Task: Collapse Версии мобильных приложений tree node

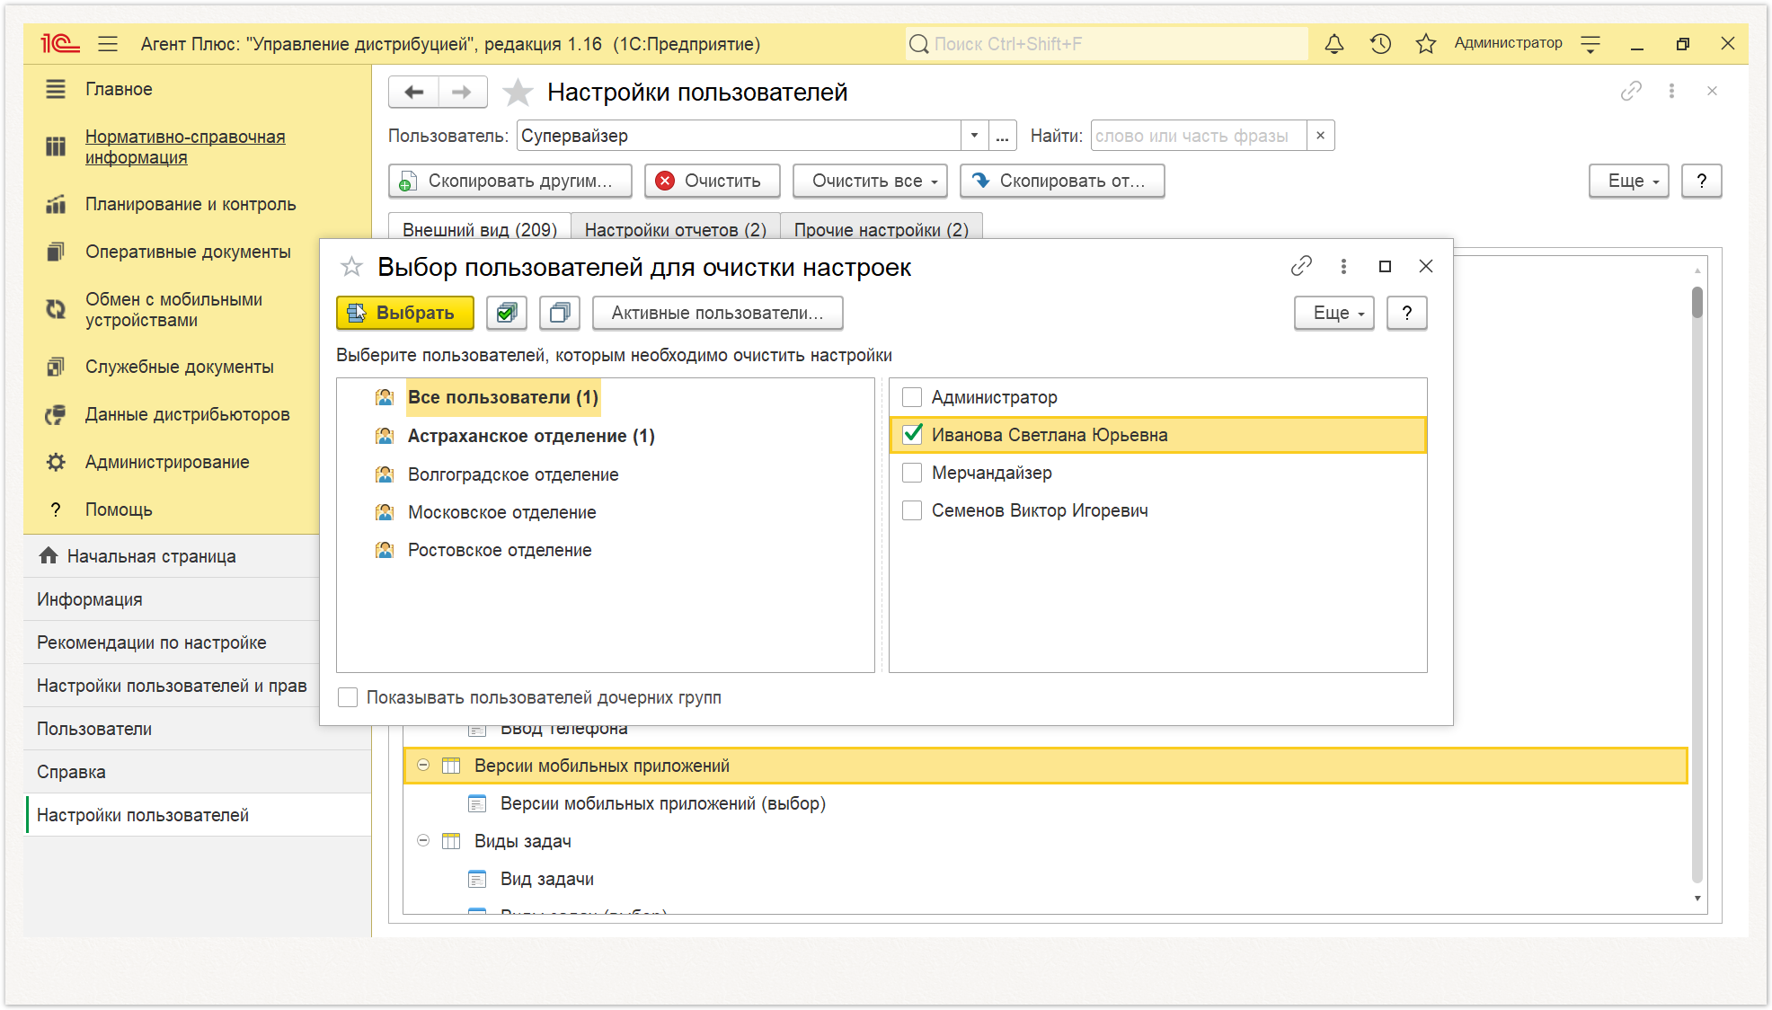Action: click(423, 766)
